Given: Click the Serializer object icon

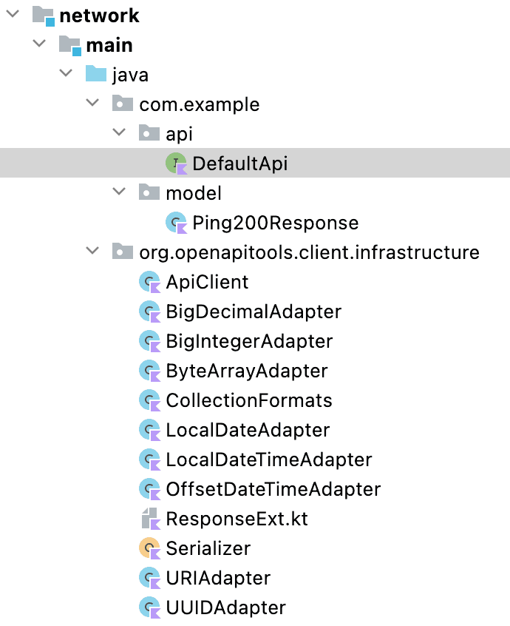Looking at the screenshot, I should pos(150,548).
